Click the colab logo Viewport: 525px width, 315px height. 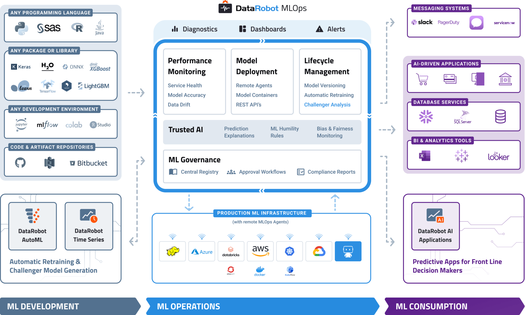pyautogui.click(x=74, y=125)
